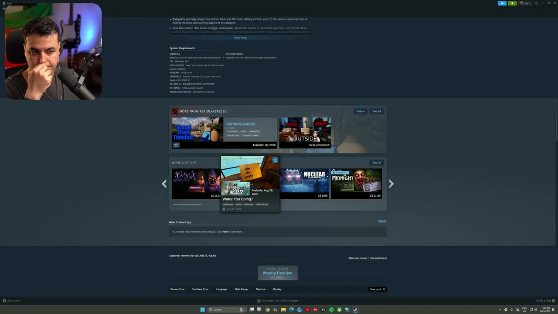The image size is (558, 314).
Task: Click Add a Game in Steam
Action: coord(11,301)
